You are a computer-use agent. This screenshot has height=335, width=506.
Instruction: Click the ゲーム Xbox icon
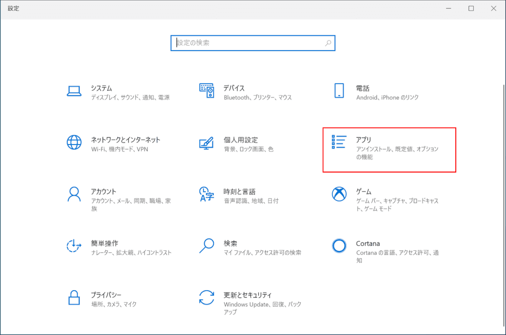(339, 194)
